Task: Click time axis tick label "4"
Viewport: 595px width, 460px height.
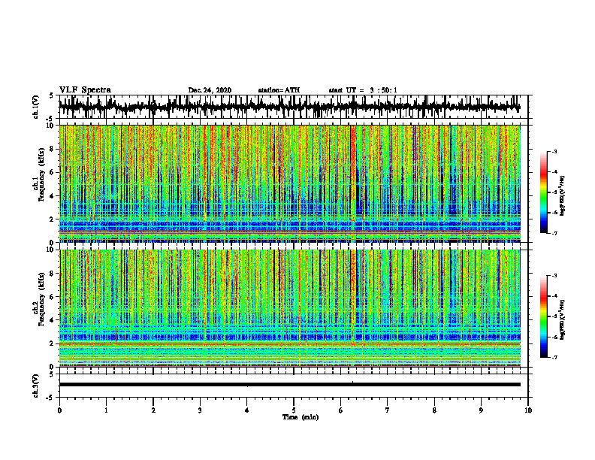Action: (246, 410)
